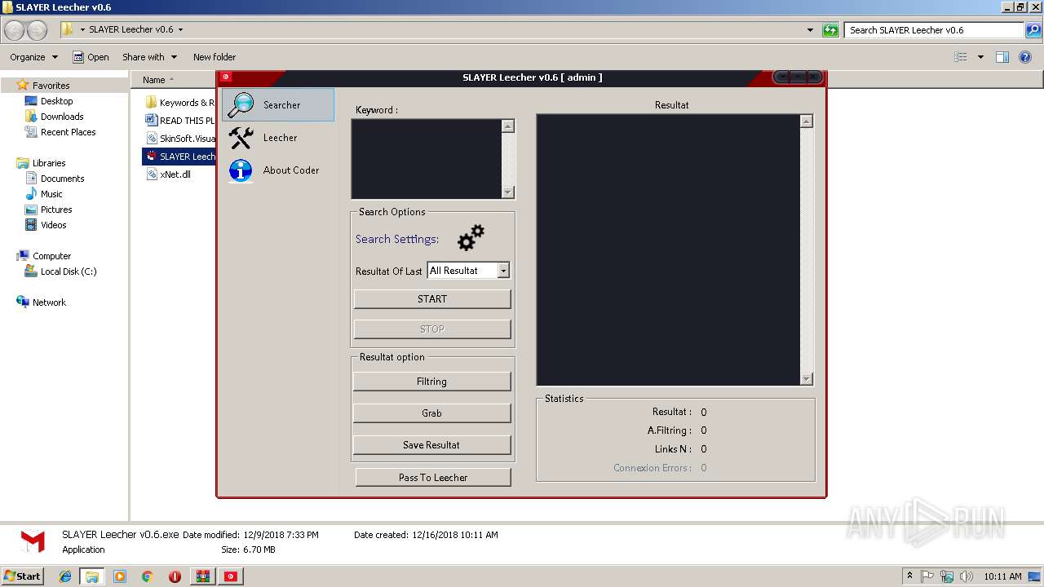
Task: Click Resultat list scroll down arrow
Action: (x=807, y=378)
